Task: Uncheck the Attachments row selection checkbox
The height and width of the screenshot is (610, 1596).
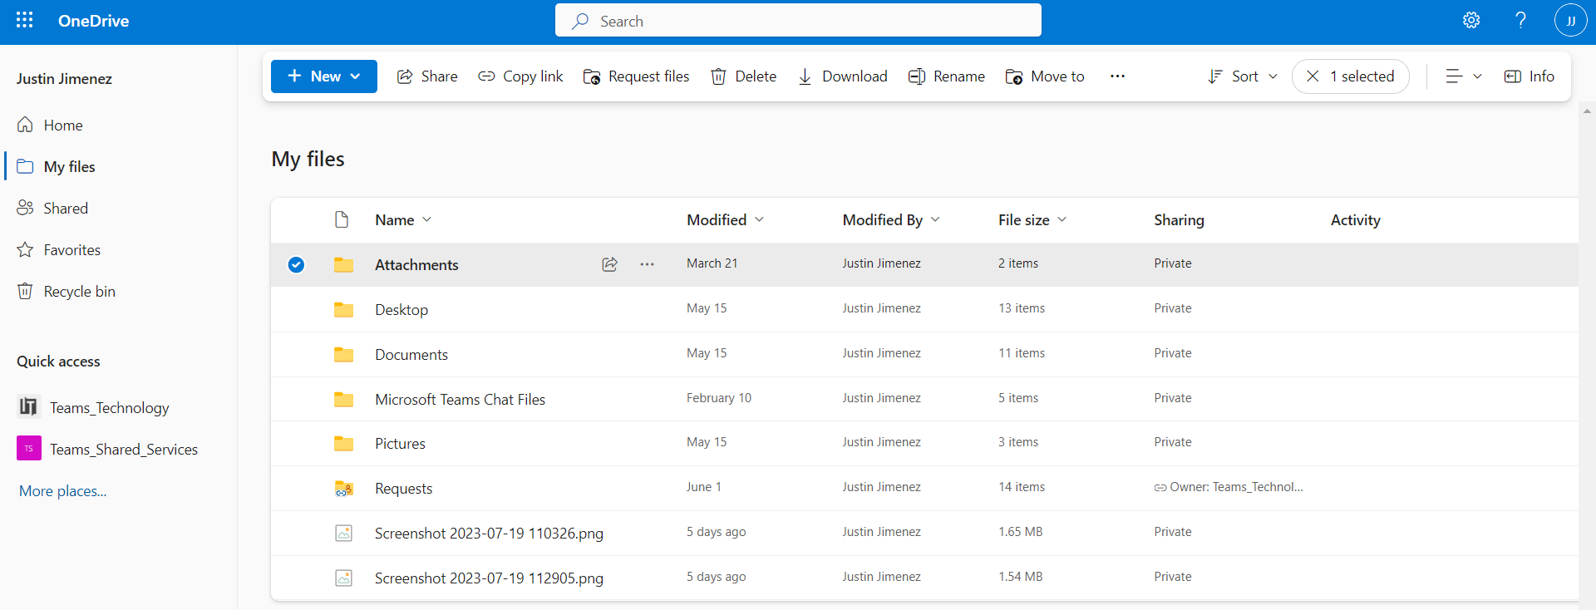Action: 296,265
